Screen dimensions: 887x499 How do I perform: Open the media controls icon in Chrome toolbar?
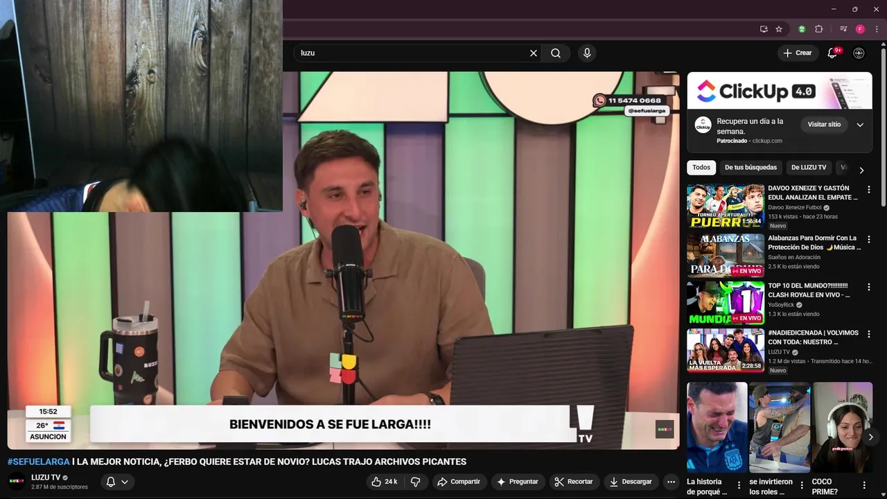(843, 29)
